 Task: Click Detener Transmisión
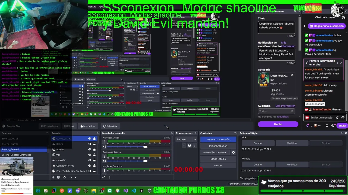218,139
